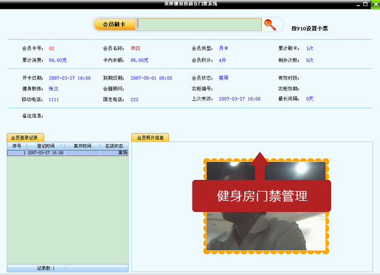Close the application with the green button

[374, 4]
